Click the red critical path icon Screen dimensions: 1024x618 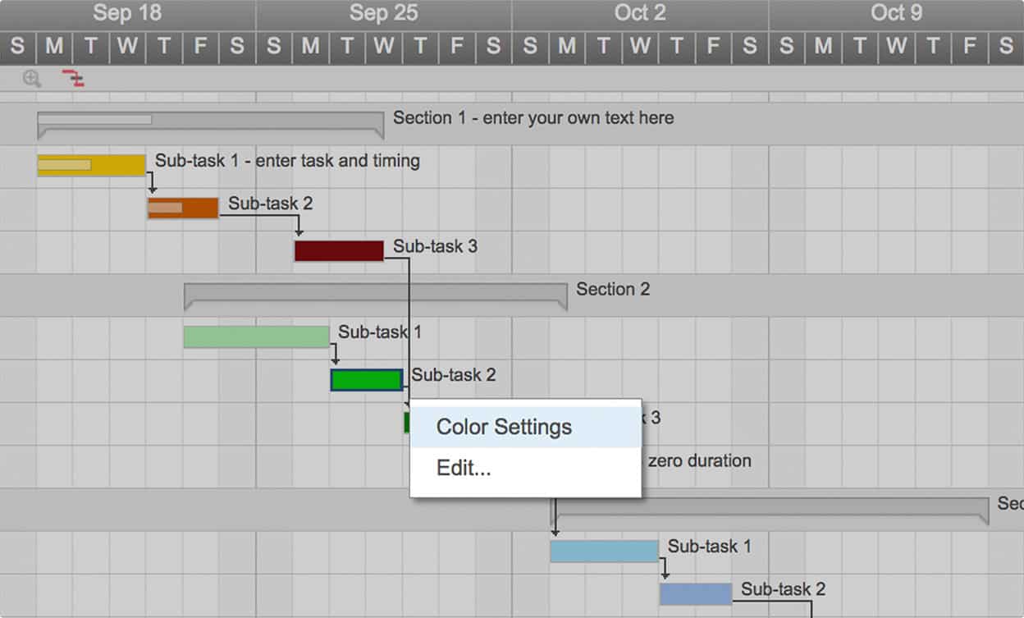coord(74,79)
